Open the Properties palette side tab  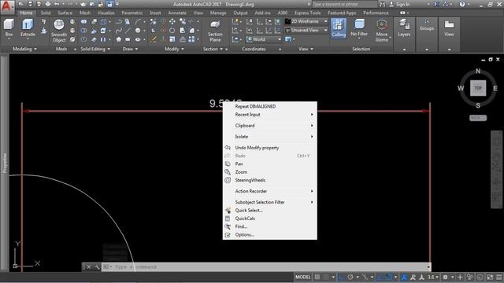pos(5,163)
